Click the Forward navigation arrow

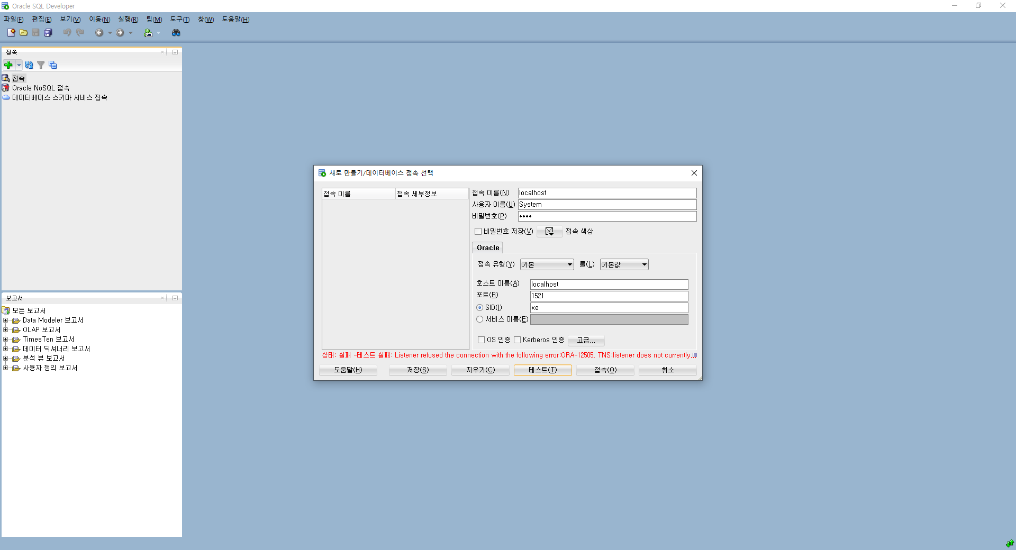coord(120,33)
